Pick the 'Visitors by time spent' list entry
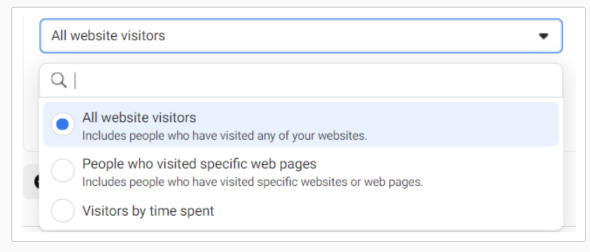 (x=148, y=211)
